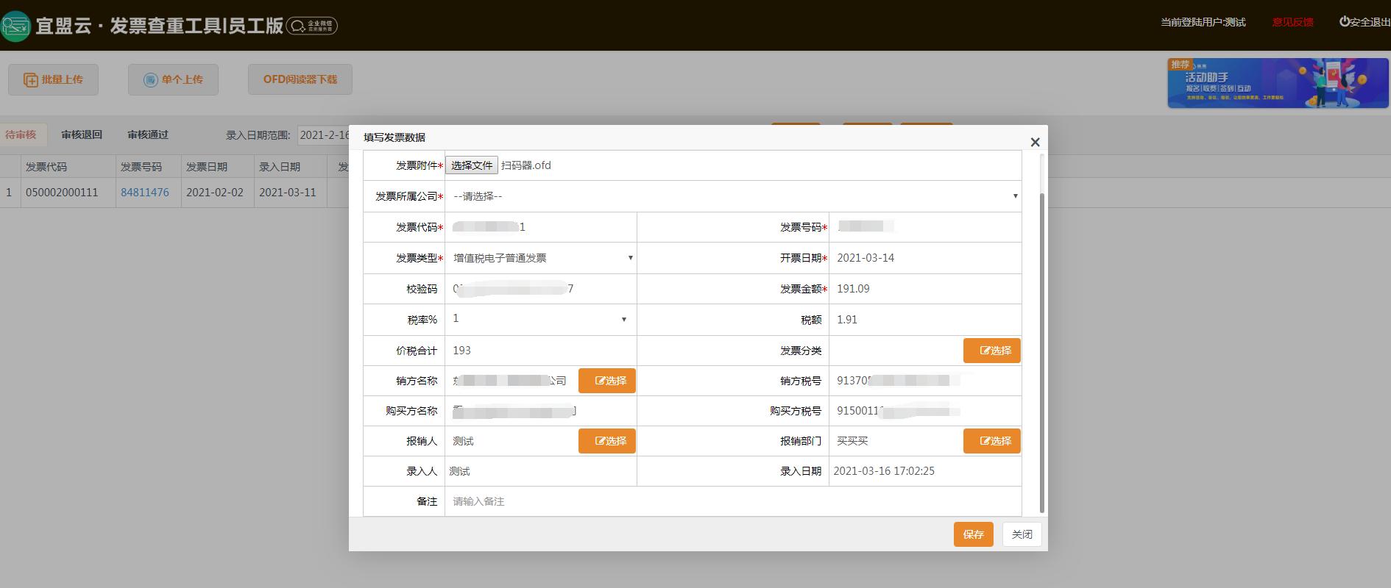Click the 发票金额 field 191.09
1391x588 pixels.
[x=925, y=289]
